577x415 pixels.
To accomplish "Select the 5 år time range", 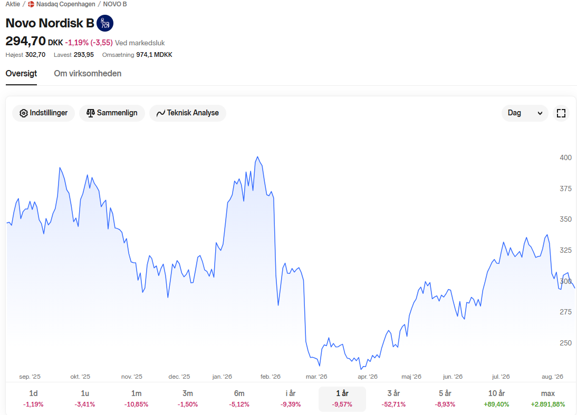I will (x=445, y=399).
